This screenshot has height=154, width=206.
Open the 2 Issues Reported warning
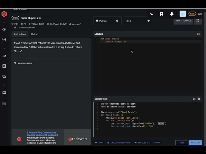24,27
